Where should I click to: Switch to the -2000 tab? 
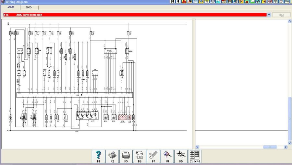pos(10,7)
